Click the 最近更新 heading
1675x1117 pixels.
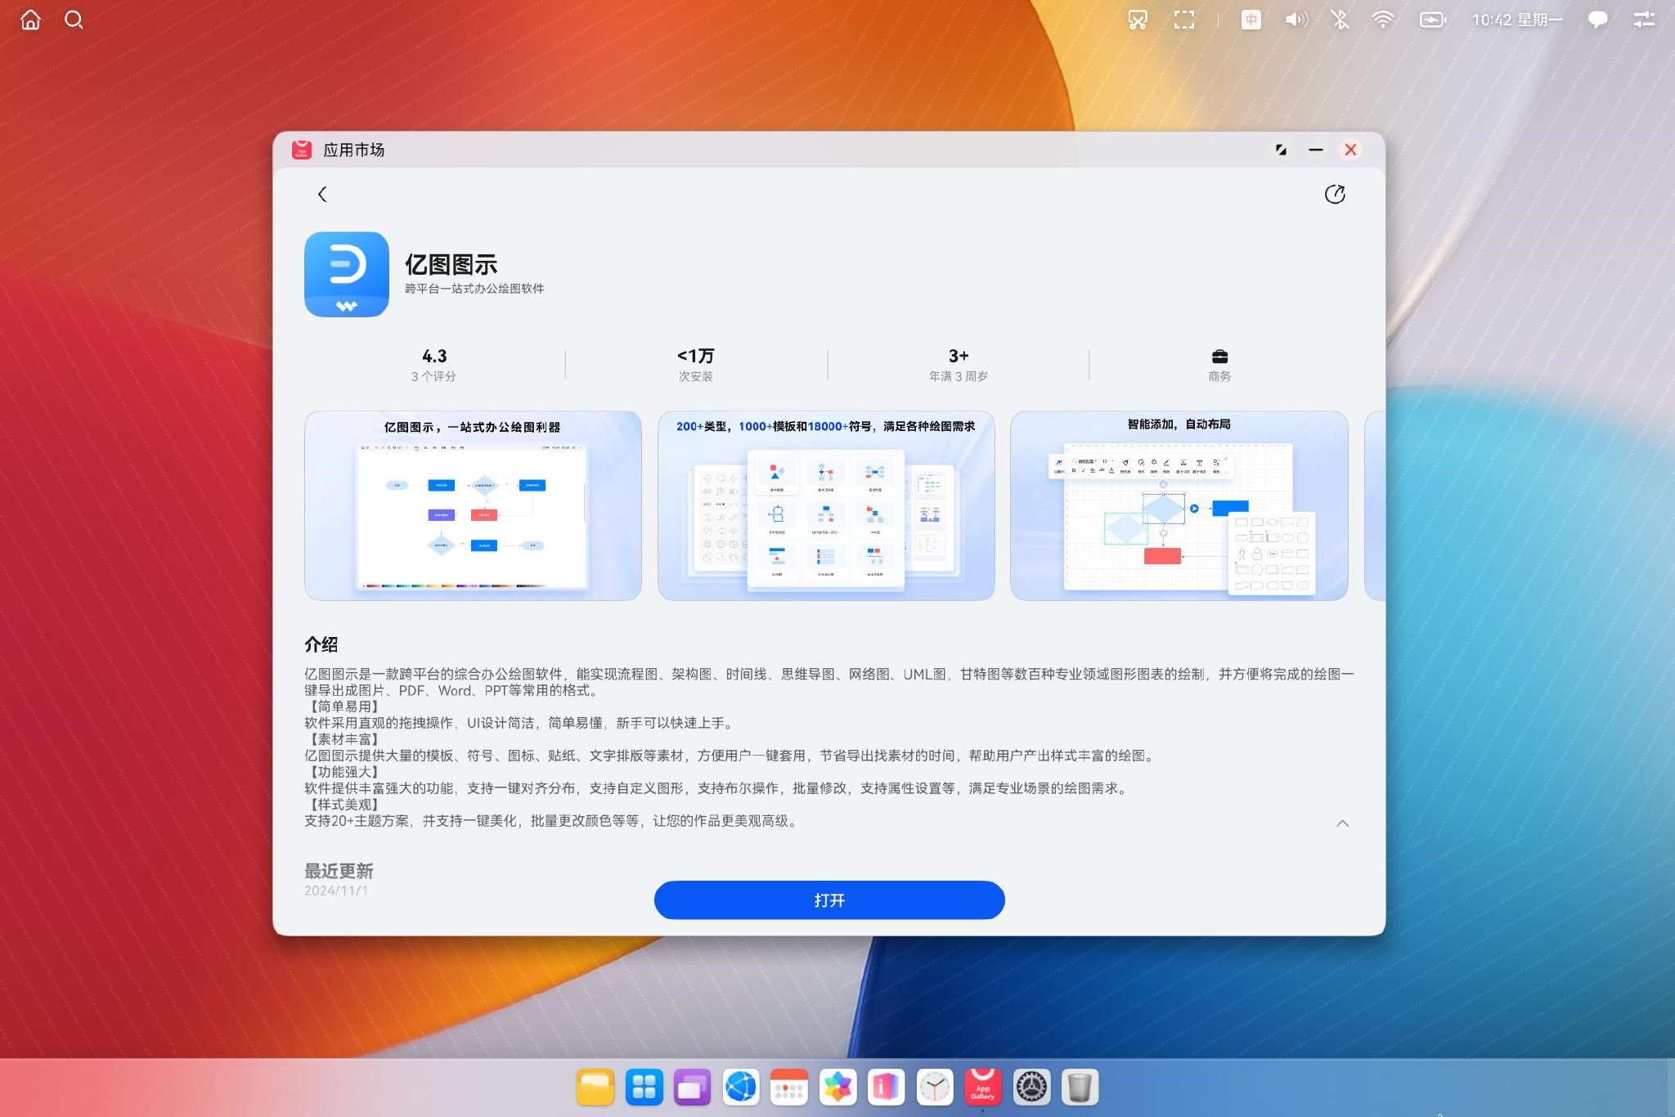pos(339,871)
